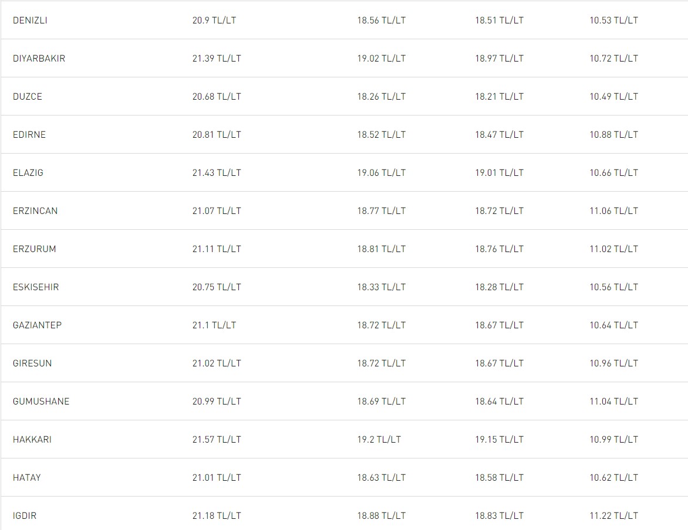Viewport: 688px width, 530px height.
Task: Click the 21.57 TL/LT price for Hakkari
Action: click(x=217, y=440)
